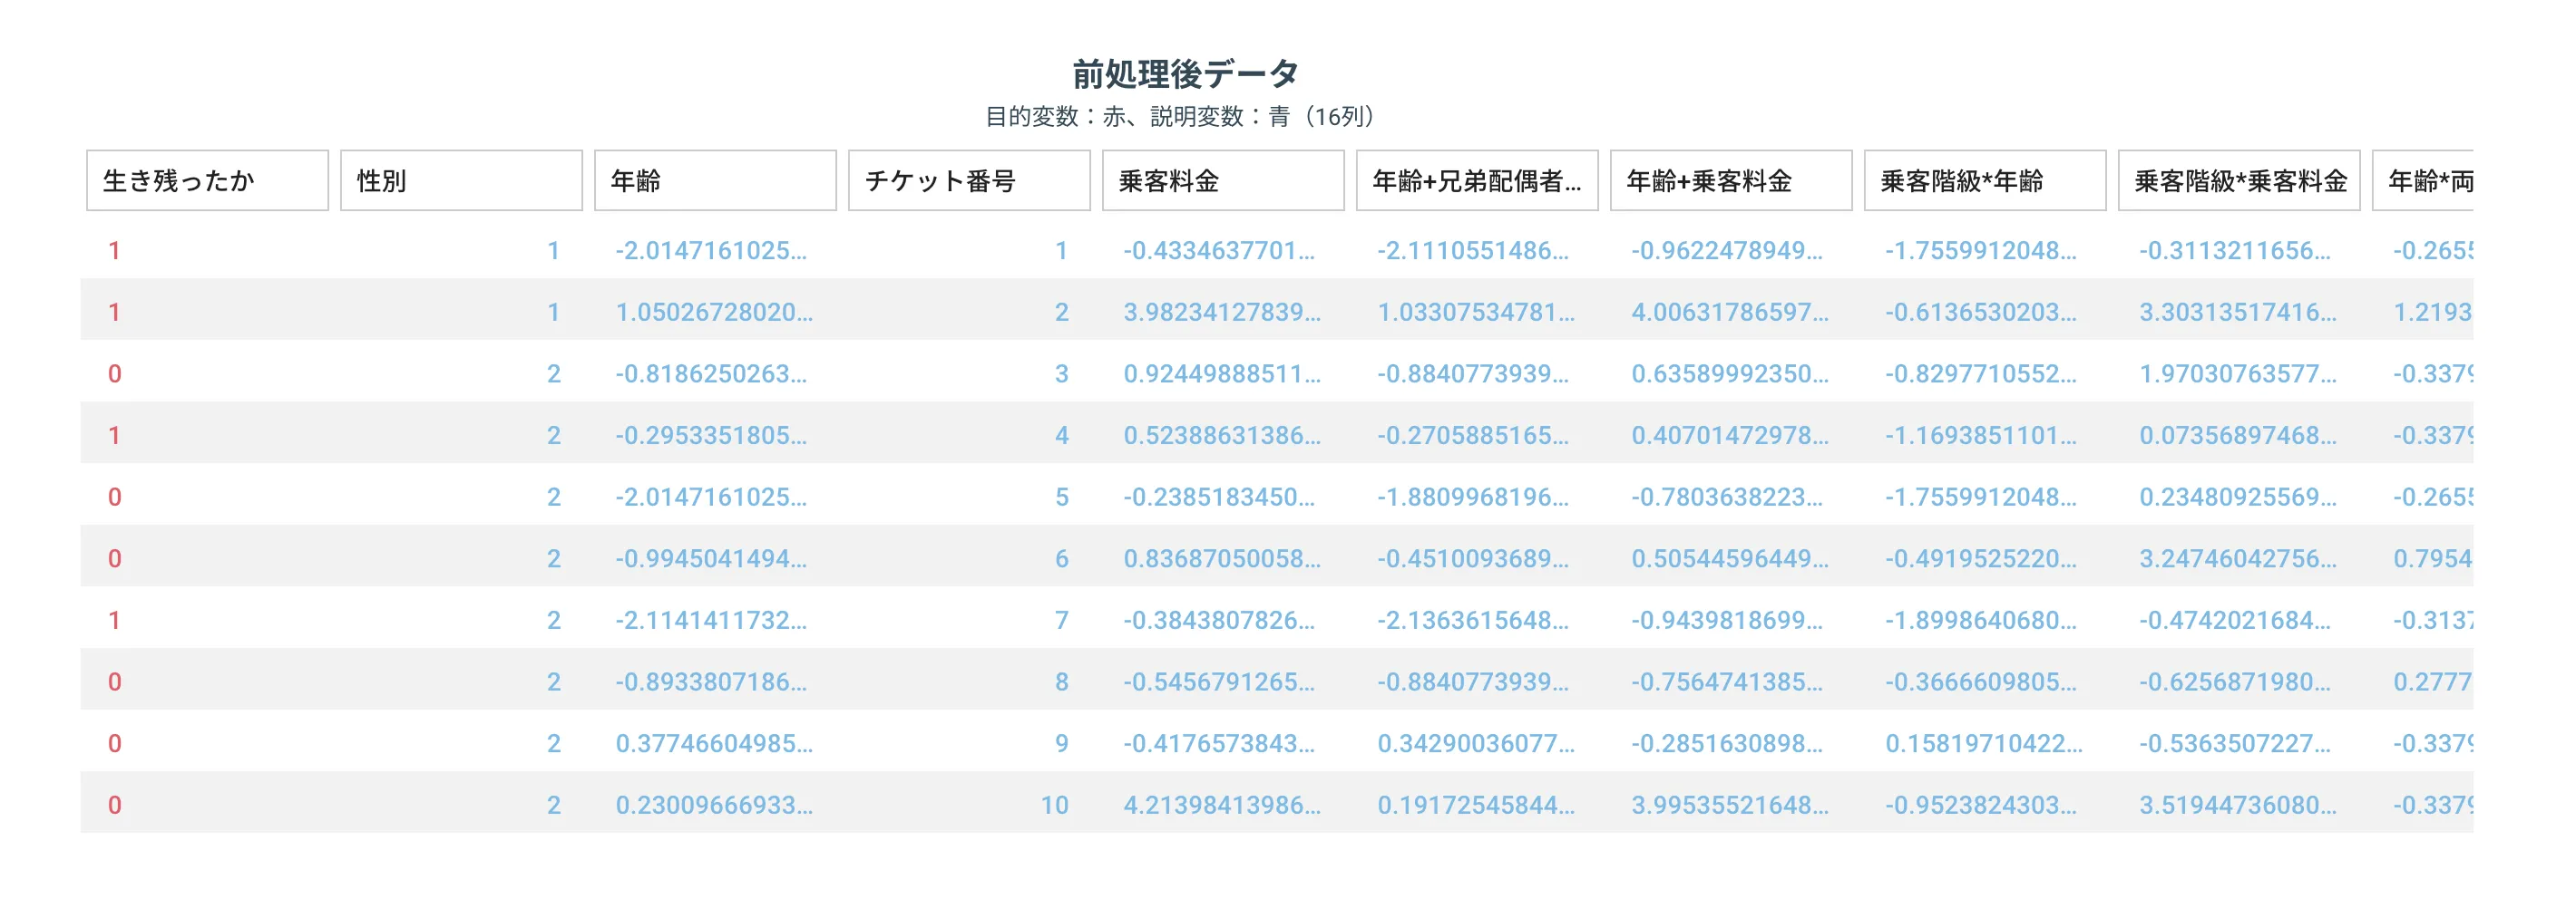
Task: Click value -0.9523824303...
Action: pyautogui.click(x=1981, y=805)
